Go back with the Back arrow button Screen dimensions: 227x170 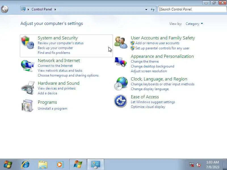click(5, 9)
